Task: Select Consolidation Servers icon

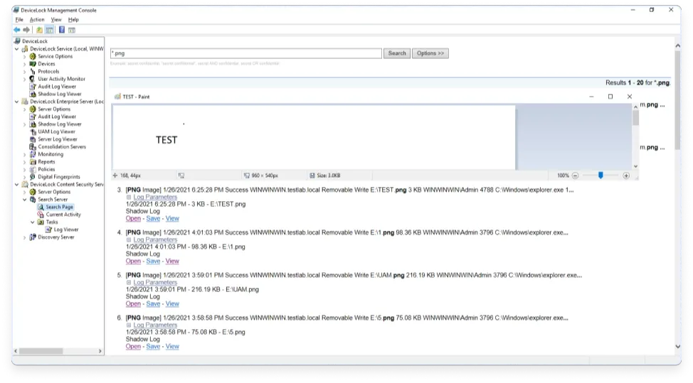Action: click(33, 146)
